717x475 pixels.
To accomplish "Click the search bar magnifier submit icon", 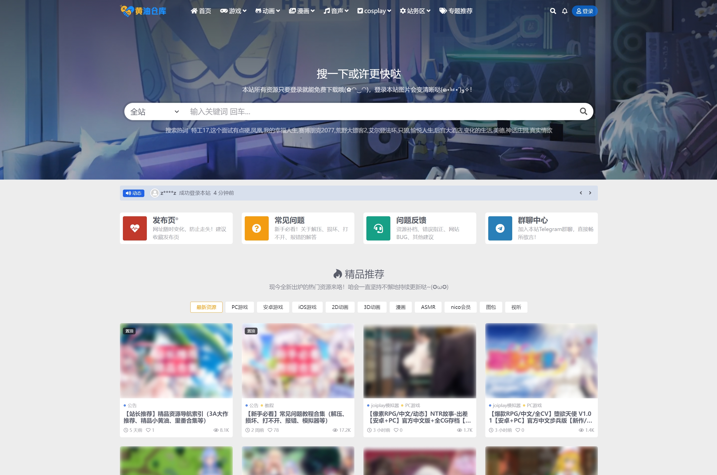I will (583, 111).
